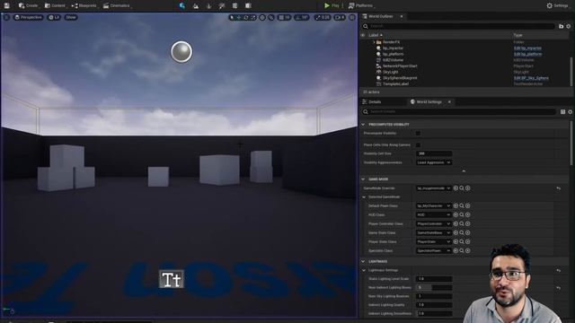Switch to the World Outliner tab

pyautogui.click(x=380, y=16)
